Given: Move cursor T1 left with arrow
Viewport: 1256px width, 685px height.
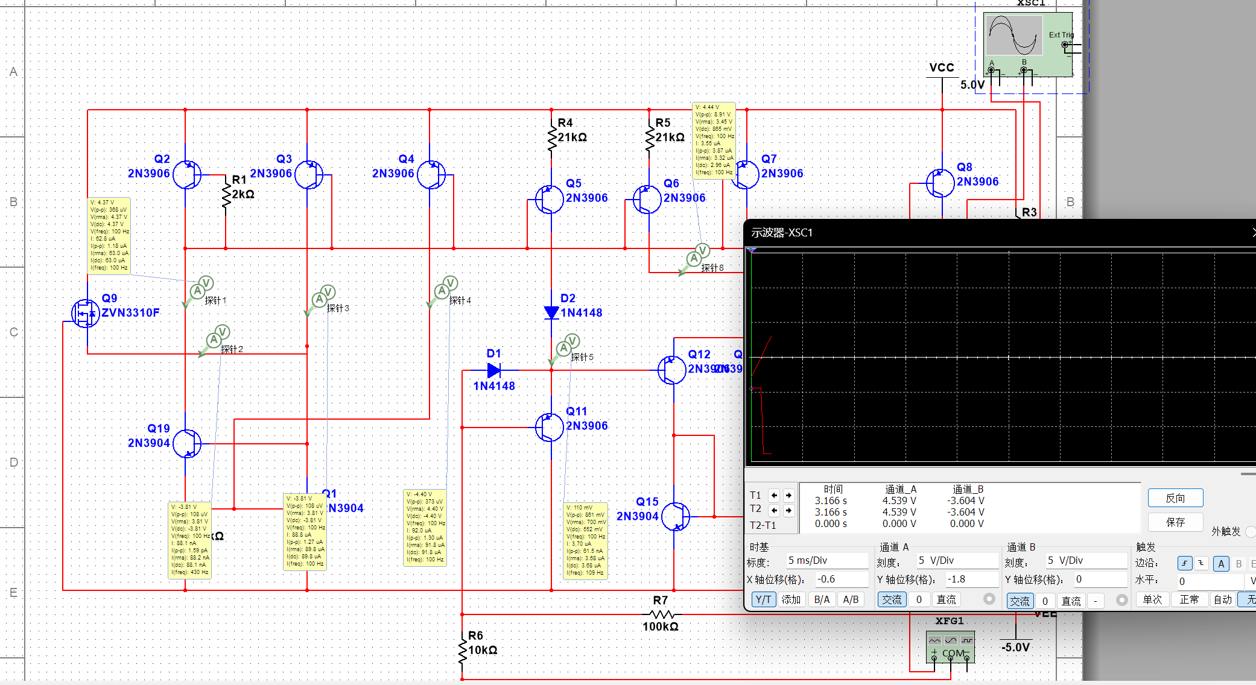Looking at the screenshot, I should coord(774,495).
